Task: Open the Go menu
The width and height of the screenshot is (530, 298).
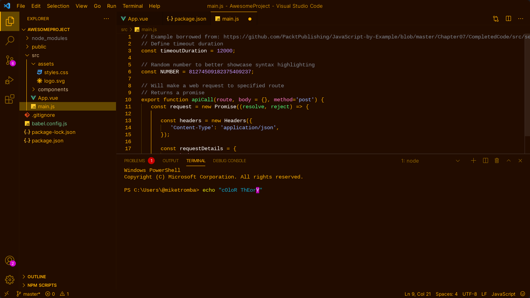Action: (97, 6)
